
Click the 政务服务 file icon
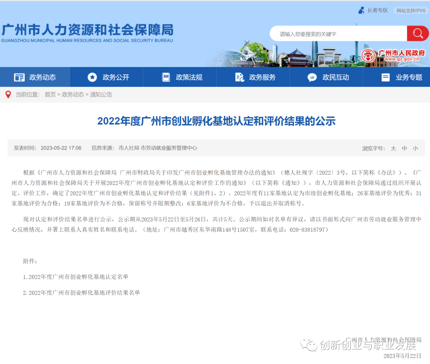(239, 77)
